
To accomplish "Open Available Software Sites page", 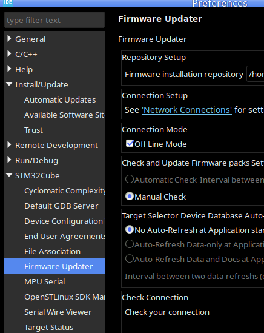I will (64, 115).
